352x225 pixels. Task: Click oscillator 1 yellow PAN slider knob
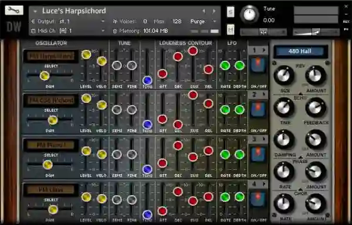(x=45, y=76)
